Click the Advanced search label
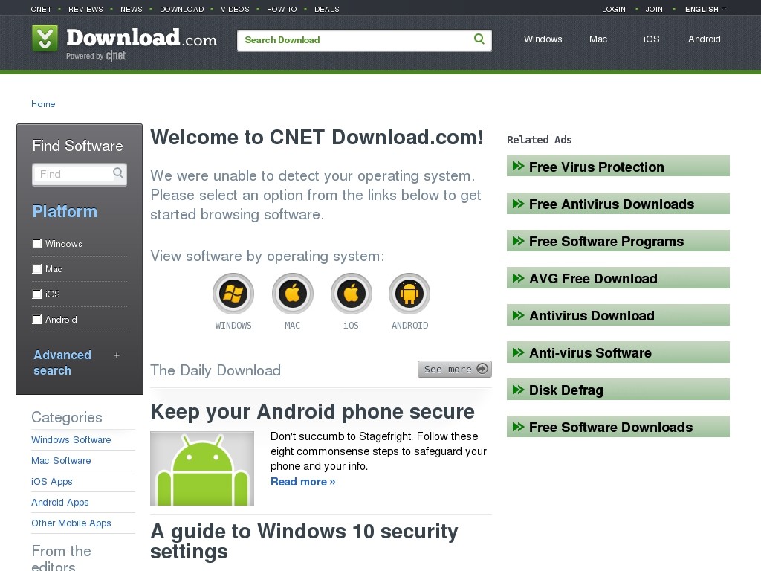 tap(62, 363)
